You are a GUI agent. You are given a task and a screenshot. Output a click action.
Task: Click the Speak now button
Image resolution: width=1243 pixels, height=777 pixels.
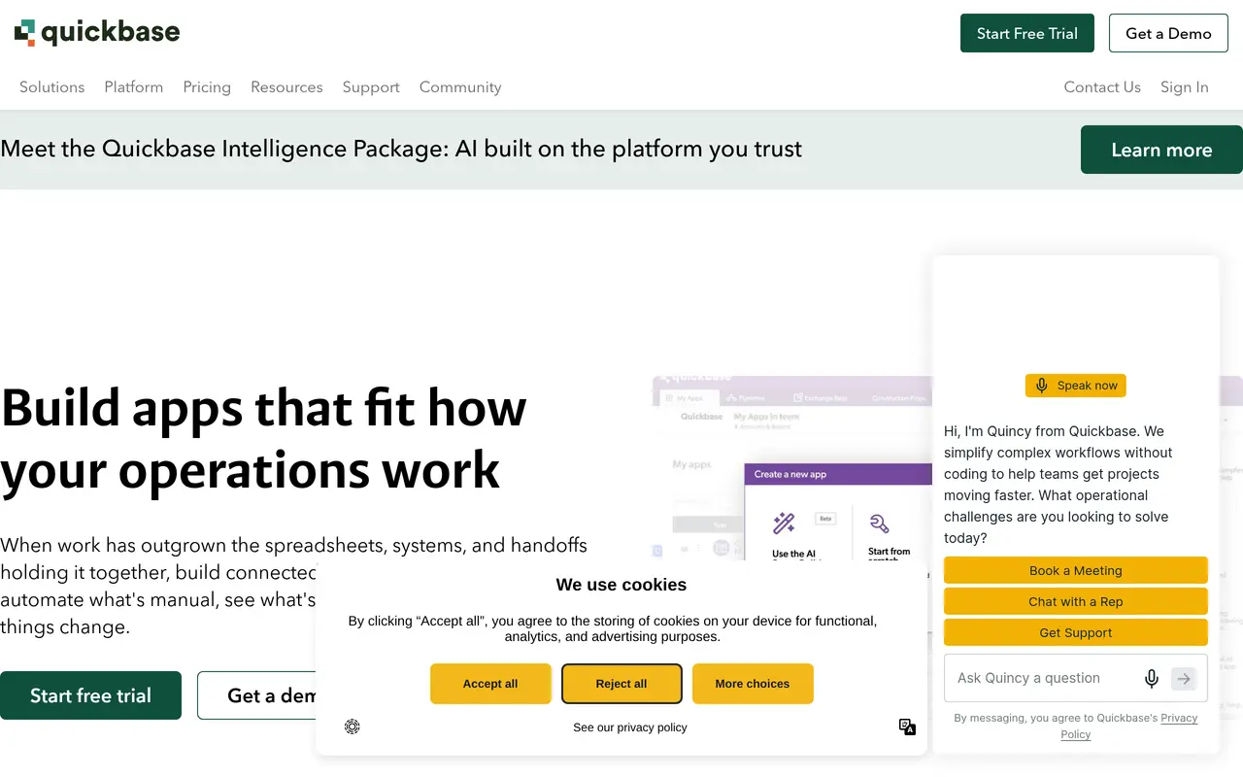(1076, 386)
